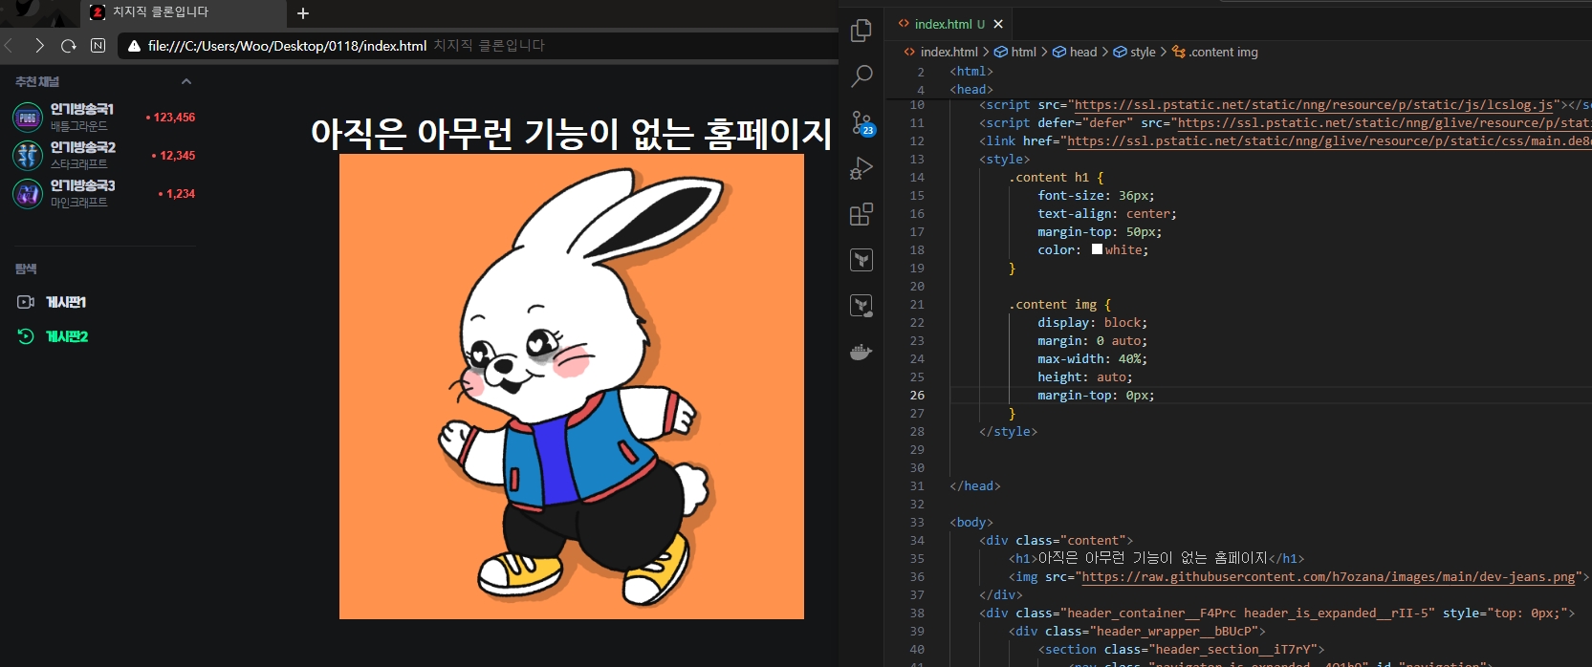Click the sticky <head> line in the editor

(971, 90)
